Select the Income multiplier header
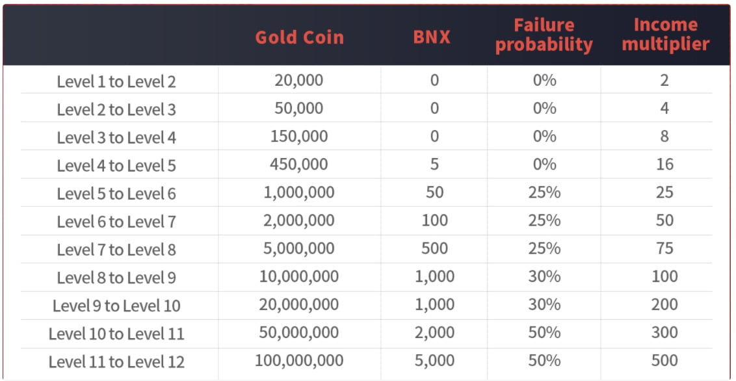 pos(665,34)
